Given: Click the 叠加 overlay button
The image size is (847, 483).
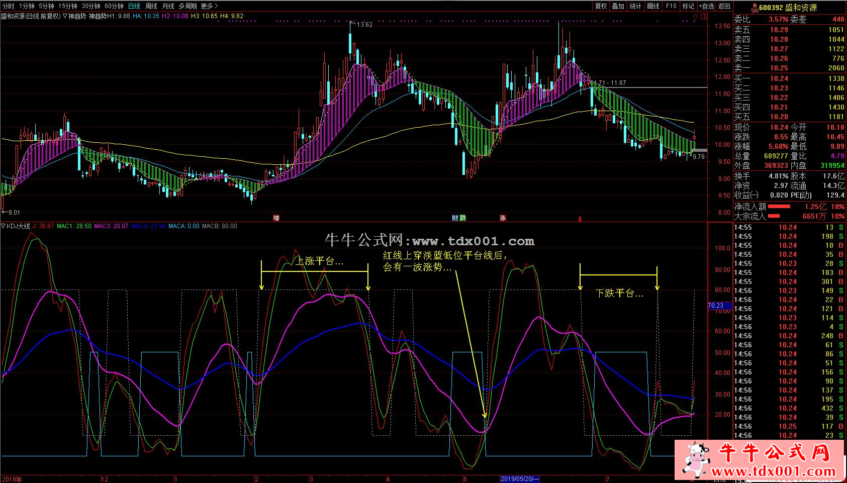Looking at the screenshot, I should click(x=618, y=6).
